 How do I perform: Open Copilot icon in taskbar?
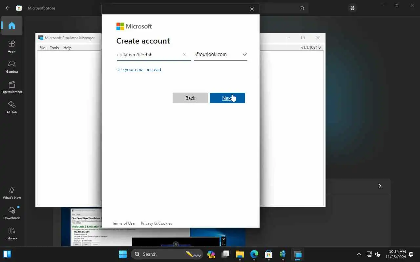click(211, 254)
